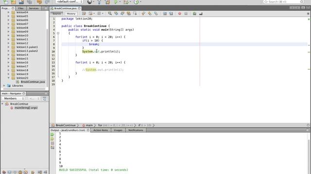Click Output panel vertical scrollbar

pyautogui.click(x=309, y=154)
